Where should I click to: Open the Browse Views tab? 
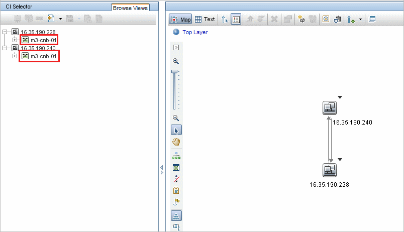click(x=130, y=8)
